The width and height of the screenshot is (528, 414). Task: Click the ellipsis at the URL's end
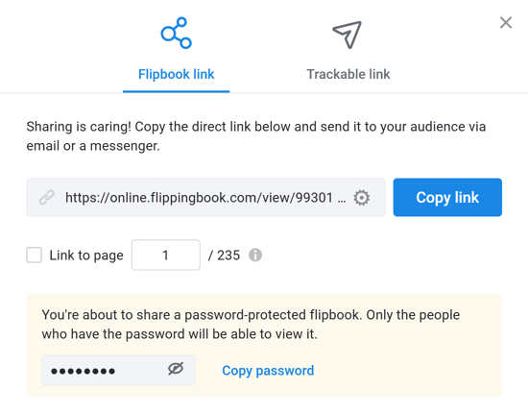pyautogui.click(x=342, y=201)
